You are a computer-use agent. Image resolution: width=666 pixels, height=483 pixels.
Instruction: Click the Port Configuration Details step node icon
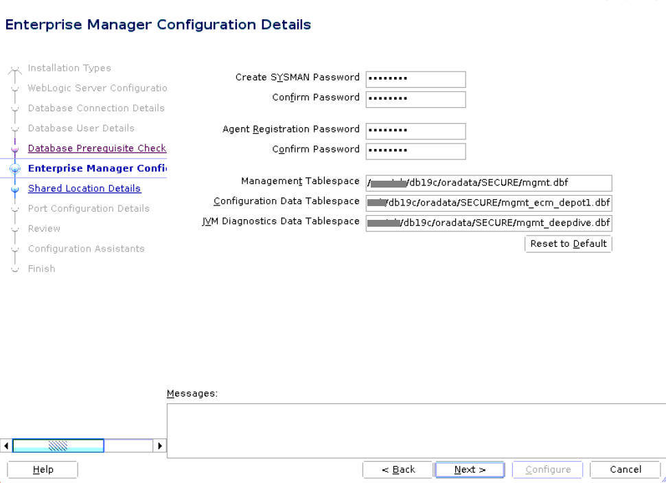pyautogui.click(x=14, y=208)
